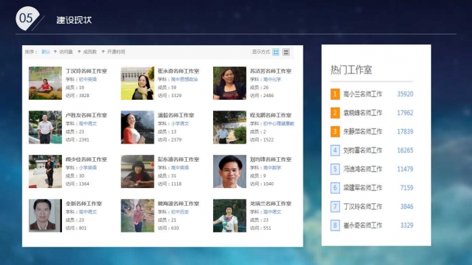
Task: Filter by subject 初中心理健康教
Action: [x=278, y=123]
